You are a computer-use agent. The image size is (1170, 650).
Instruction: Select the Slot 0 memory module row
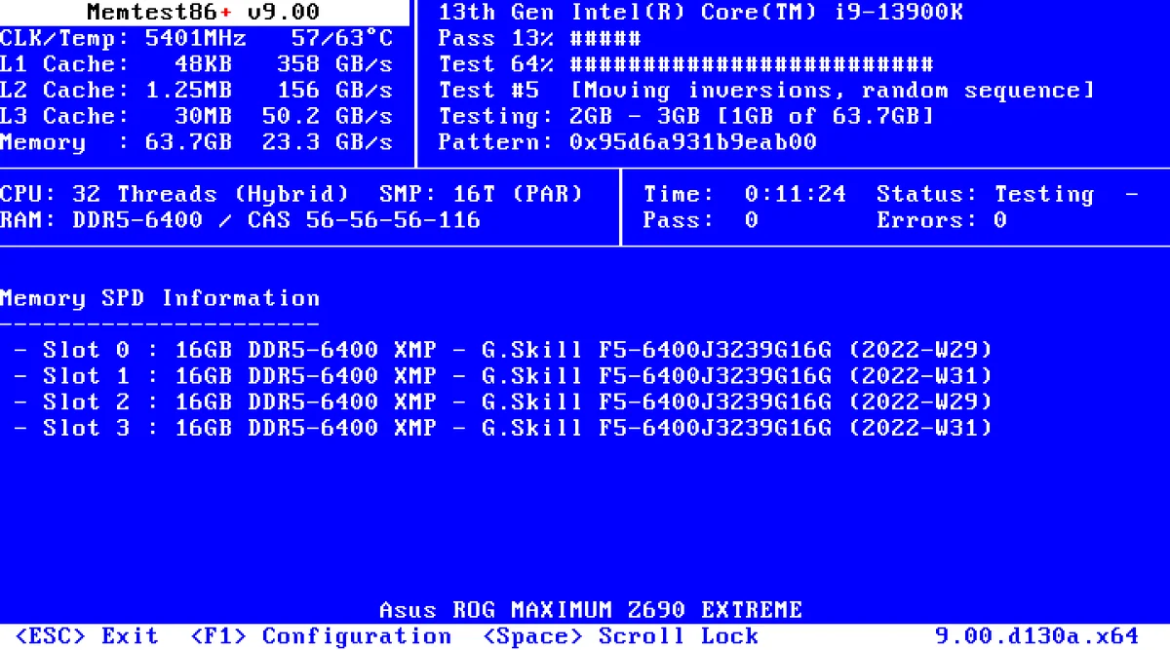[503, 349]
